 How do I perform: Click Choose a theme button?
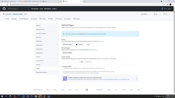point(67,53)
